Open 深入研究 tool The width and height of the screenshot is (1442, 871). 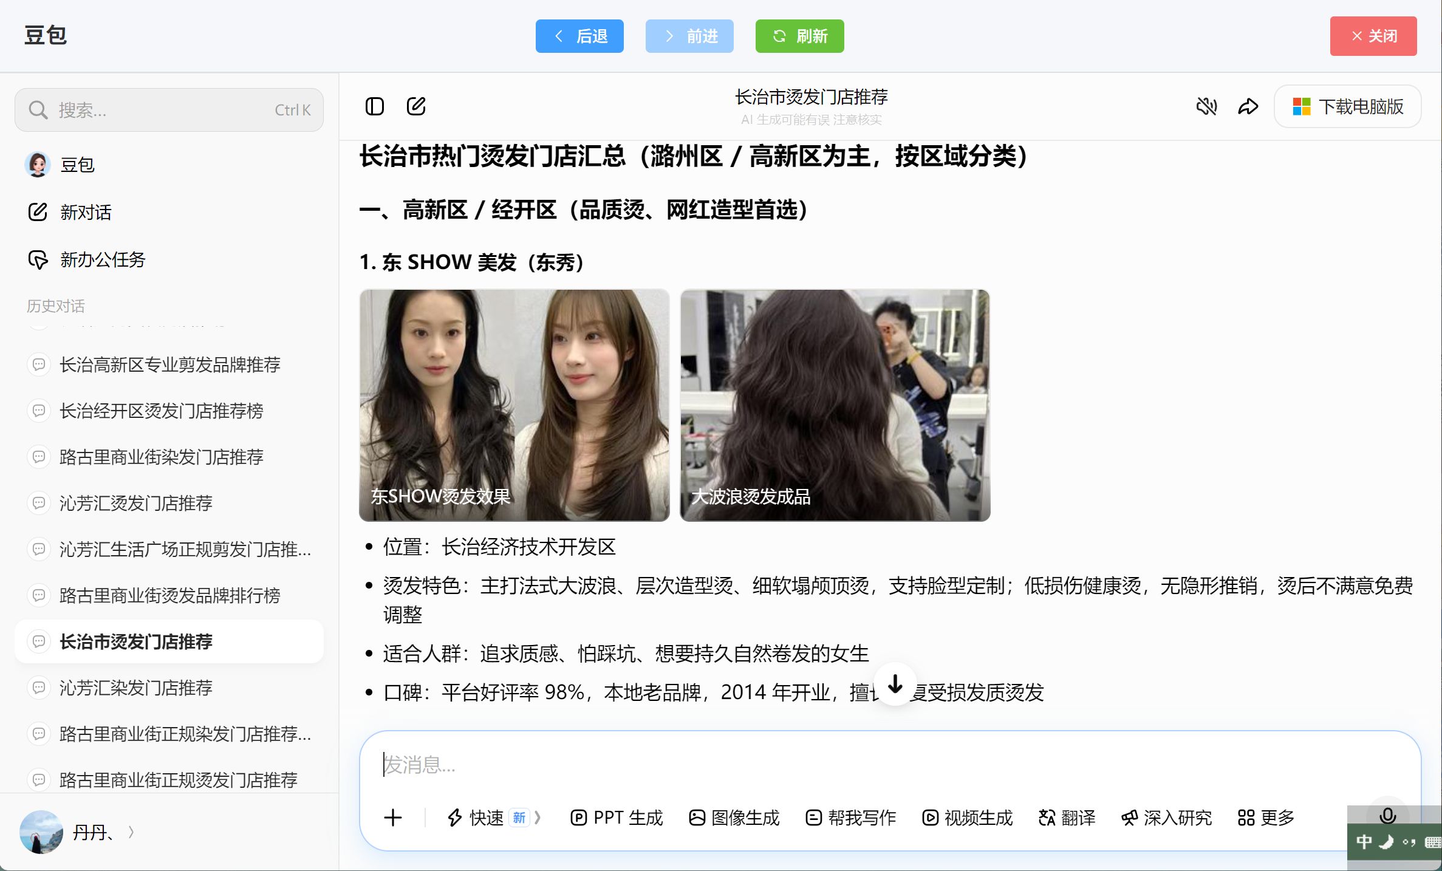(x=1166, y=818)
